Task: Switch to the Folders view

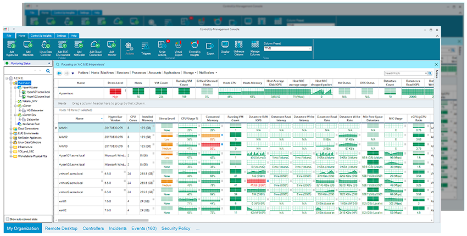Action: tap(83, 72)
